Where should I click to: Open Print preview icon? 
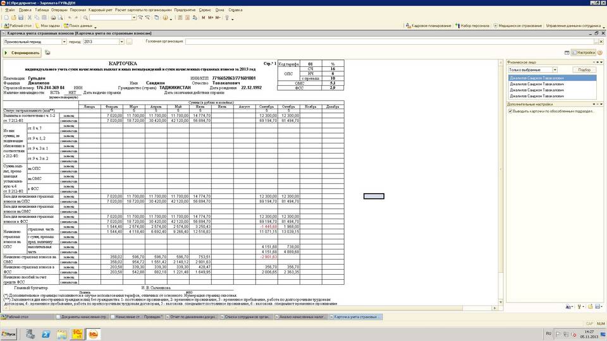60,18
